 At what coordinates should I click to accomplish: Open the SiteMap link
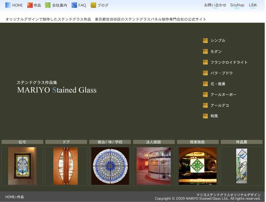[237, 5]
